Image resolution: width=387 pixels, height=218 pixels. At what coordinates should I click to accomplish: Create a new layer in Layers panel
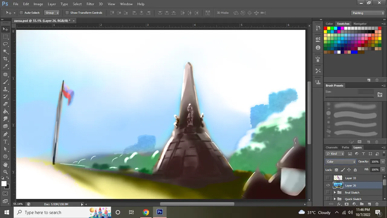point(369,204)
